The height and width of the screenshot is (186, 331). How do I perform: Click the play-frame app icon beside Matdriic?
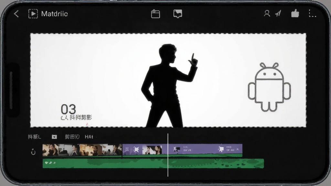coord(33,14)
